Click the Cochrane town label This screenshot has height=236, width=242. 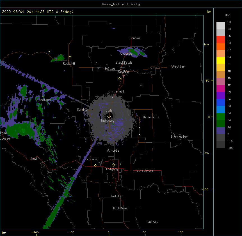coord(90,159)
